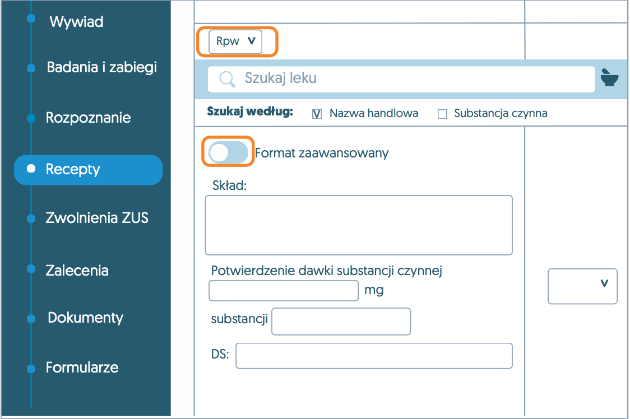This screenshot has height=419, width=630.
Task: Click the DS input field
Action: point(374,356)
